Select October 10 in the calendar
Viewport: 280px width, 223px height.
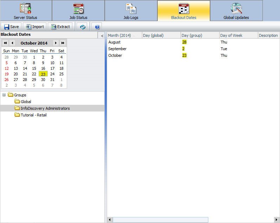pos(52,63)
